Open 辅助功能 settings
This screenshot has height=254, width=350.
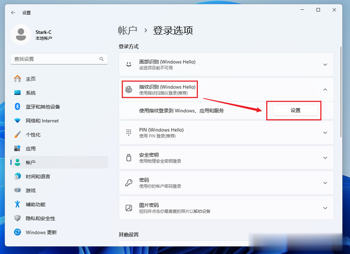click(x=59, y=204)
